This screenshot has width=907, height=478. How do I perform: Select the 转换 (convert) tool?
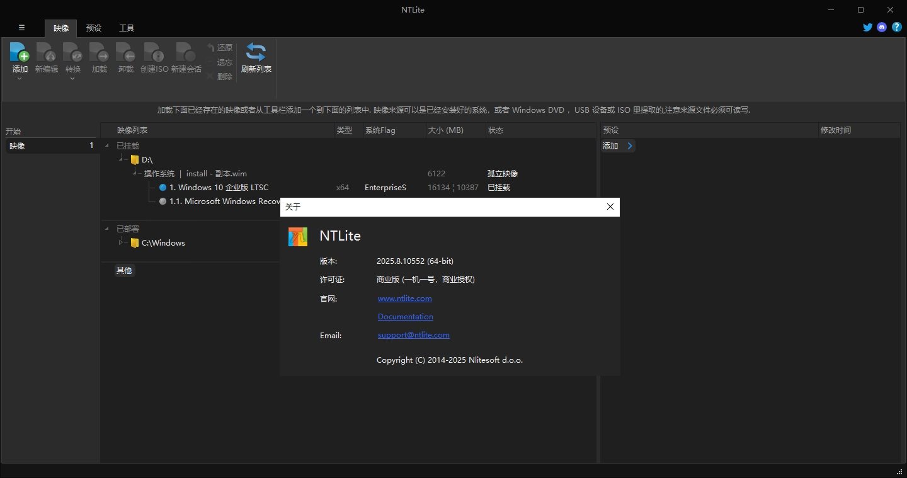(x=72, y=54)
